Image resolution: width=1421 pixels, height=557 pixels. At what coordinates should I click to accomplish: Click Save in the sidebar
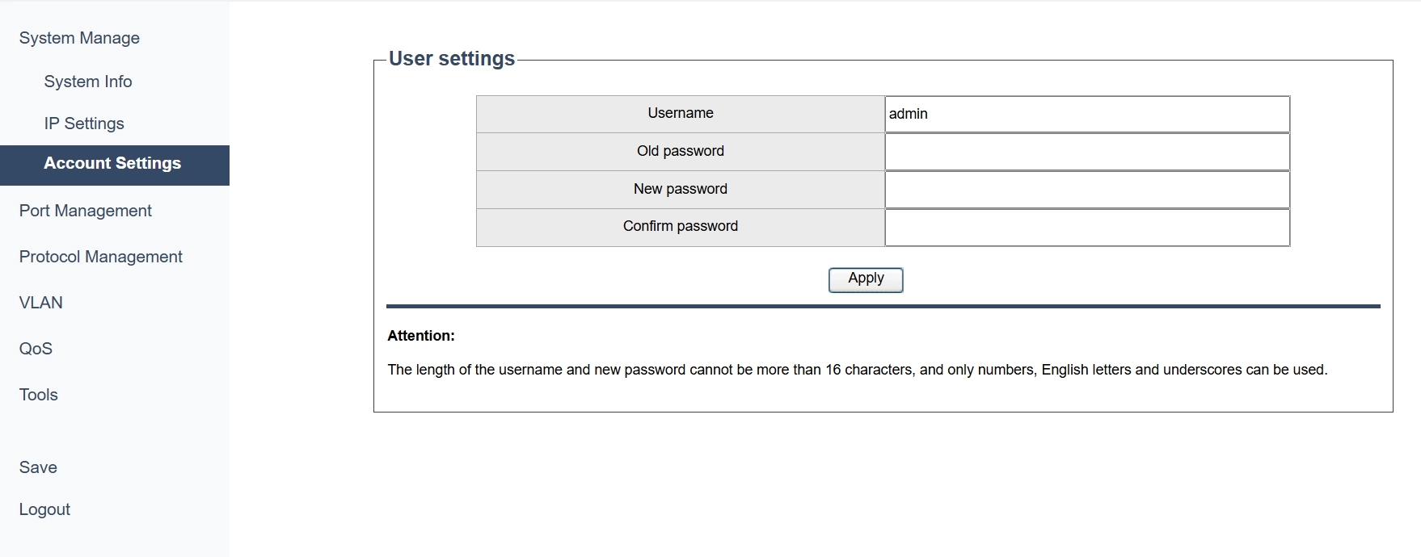point(38,467)
